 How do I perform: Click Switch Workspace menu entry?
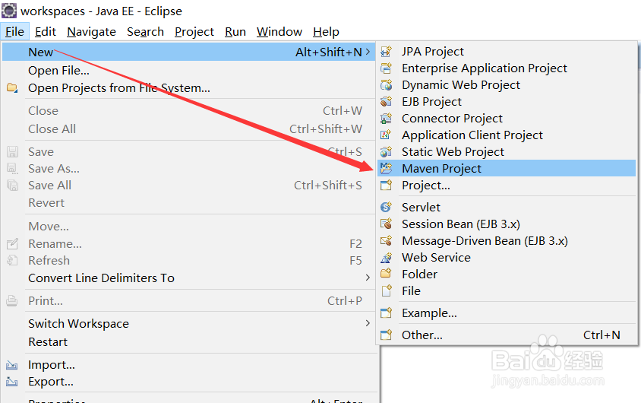pyautogui.click(x=189, y=323)
